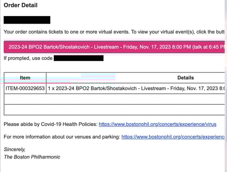
Task: Click the first empty row below ITEM-000329653
Action: (114, 99)
